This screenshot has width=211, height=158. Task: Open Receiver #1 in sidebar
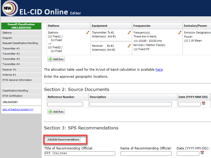pos(21,69)
